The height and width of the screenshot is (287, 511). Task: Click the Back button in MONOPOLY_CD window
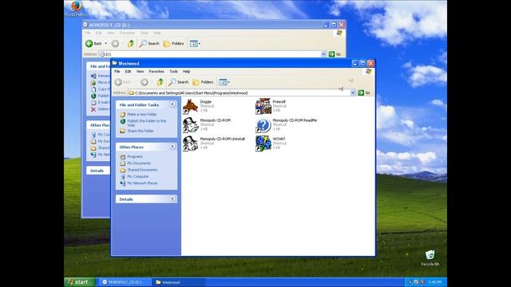(x=94, y=43)
